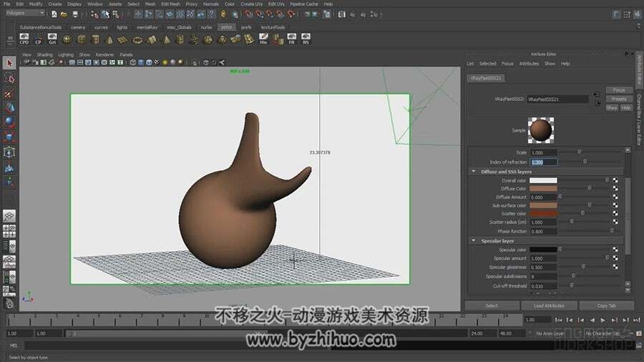
Task: Click the Copy Tab button
Action: click(x=606, y=305)
